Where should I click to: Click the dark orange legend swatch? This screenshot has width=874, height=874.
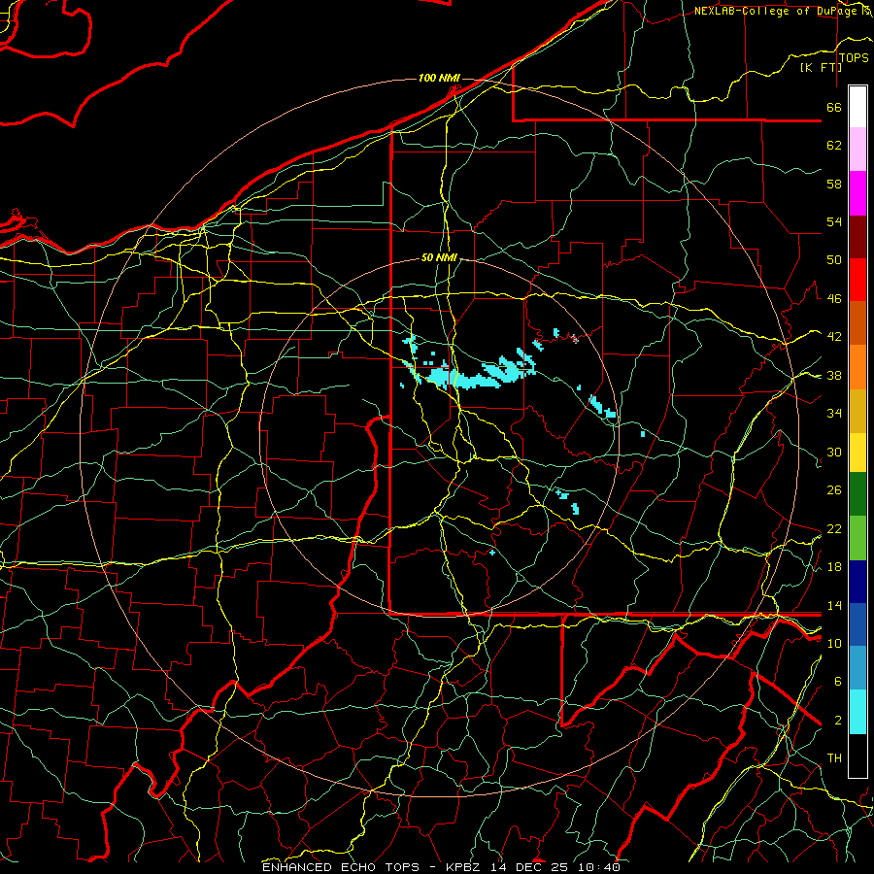pyautogui.click(x=857, y=322)
